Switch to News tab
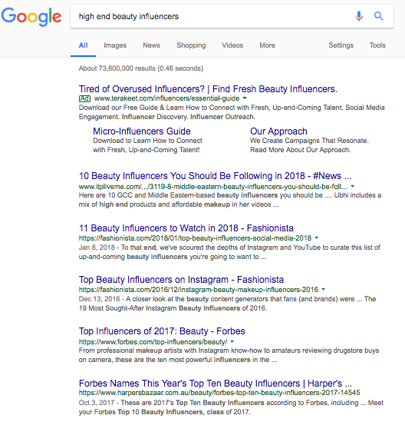This screenshot has width=405, height=422. point(151,45)
